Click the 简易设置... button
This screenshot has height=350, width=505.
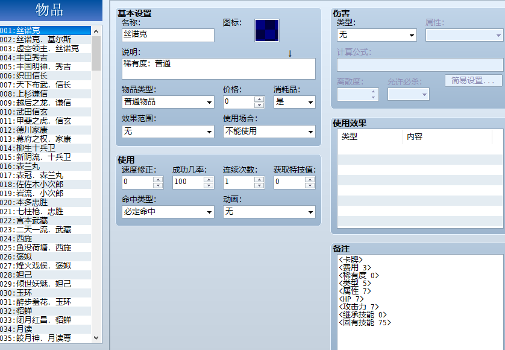pyautogui.click(x=473, y=81)
